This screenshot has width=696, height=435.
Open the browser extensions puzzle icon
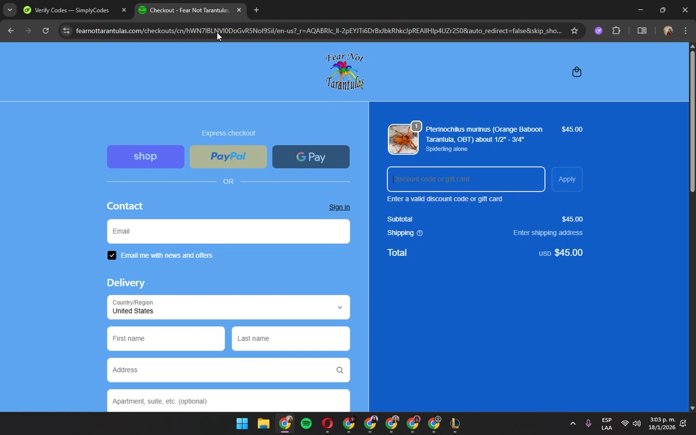click(x=616, y=31)
